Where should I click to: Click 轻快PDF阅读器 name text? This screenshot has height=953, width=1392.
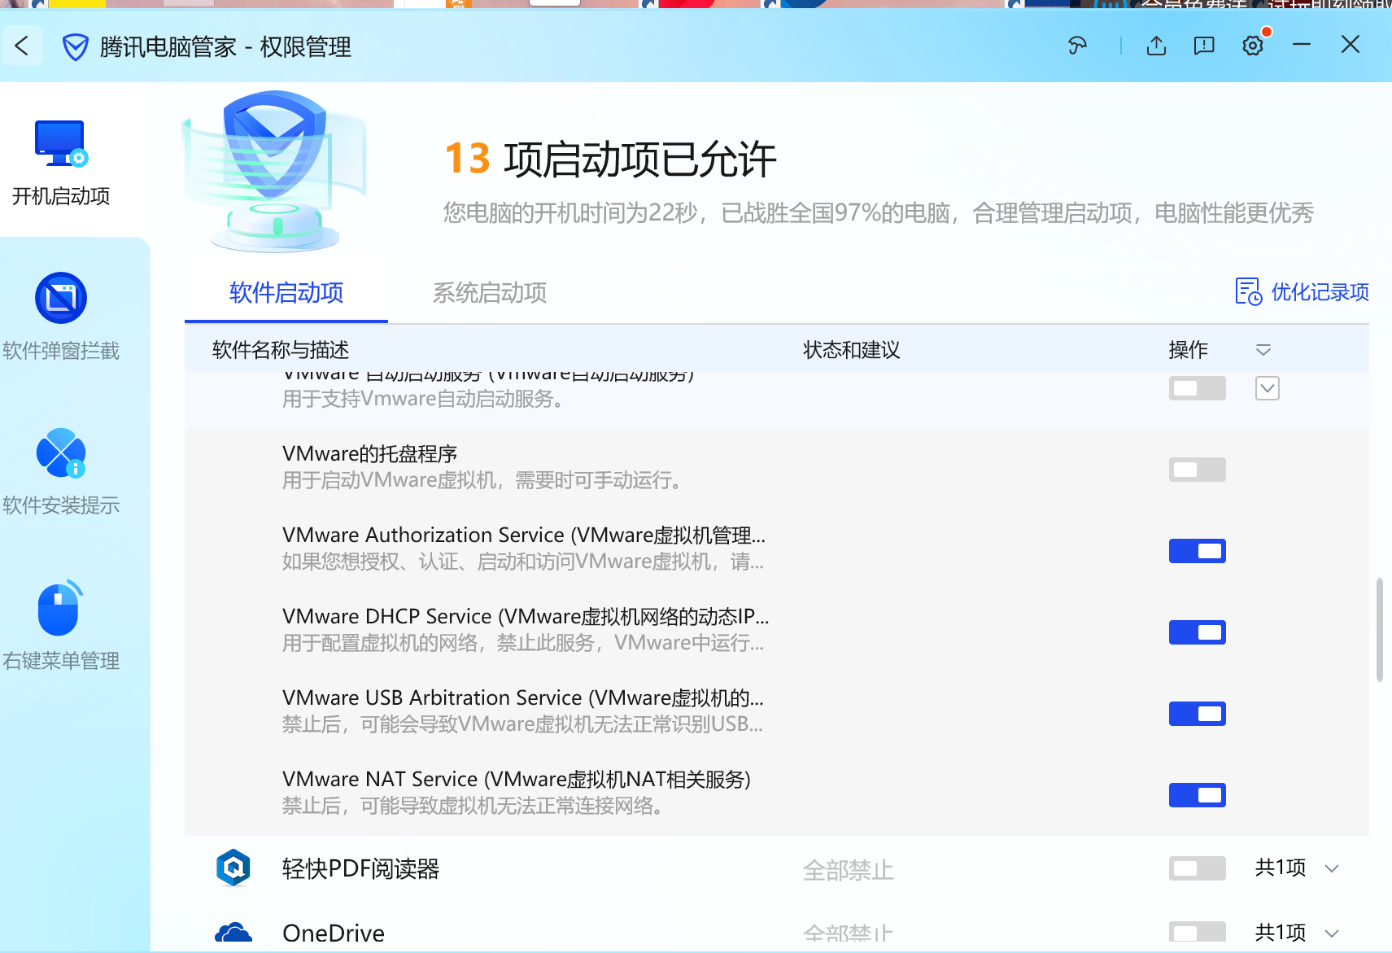[x=360, y=868]
